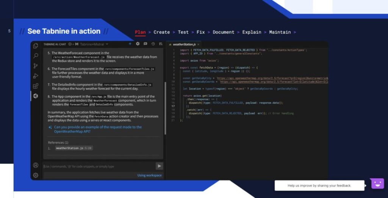Click 'return axios.get(location)' code line
This screenshot has width=388, height=198.
(202, 96)
